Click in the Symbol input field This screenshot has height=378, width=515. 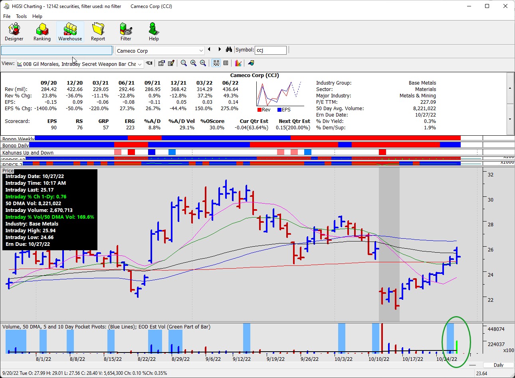(271, 50)
